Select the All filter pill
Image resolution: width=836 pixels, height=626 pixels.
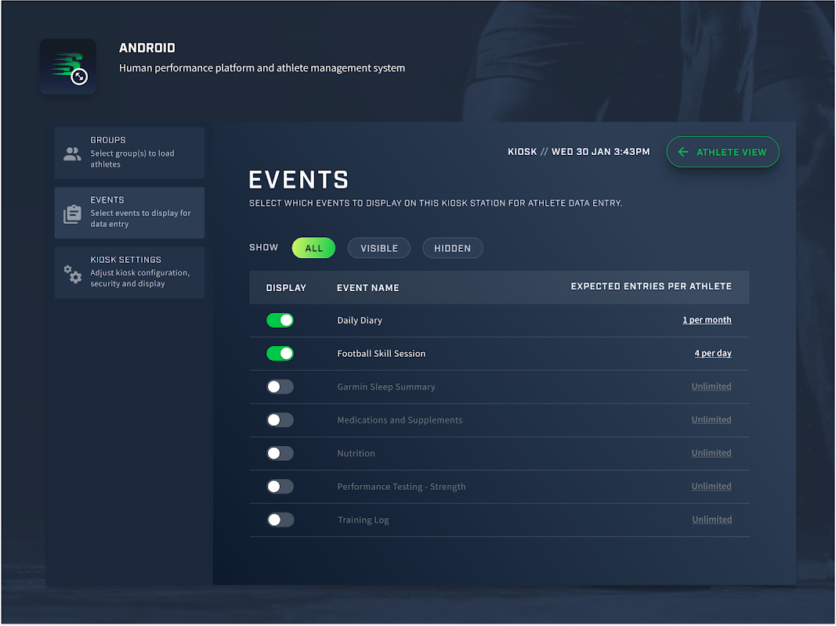(x=313, y=248)
